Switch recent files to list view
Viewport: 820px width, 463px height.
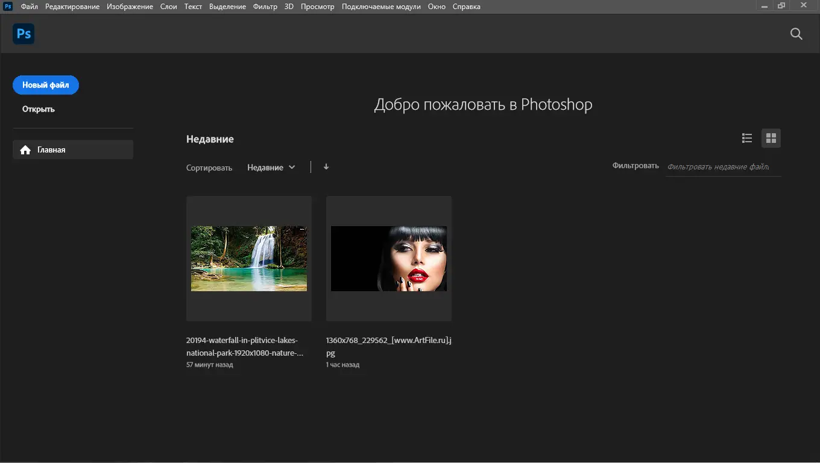pos(747,138)
